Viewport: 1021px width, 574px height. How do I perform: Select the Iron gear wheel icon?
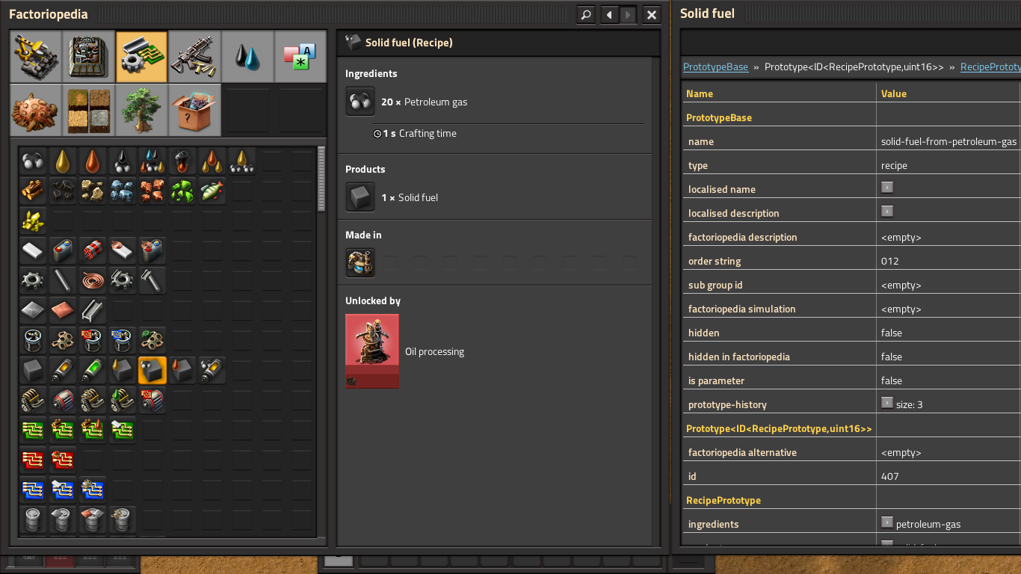tap(33, 281)
